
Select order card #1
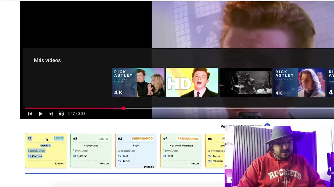pos(46,151)
